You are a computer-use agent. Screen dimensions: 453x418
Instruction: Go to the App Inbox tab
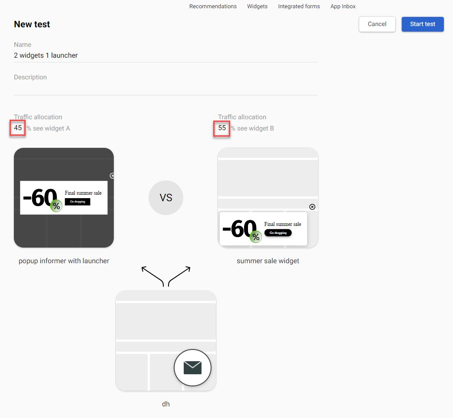[343, 7]
